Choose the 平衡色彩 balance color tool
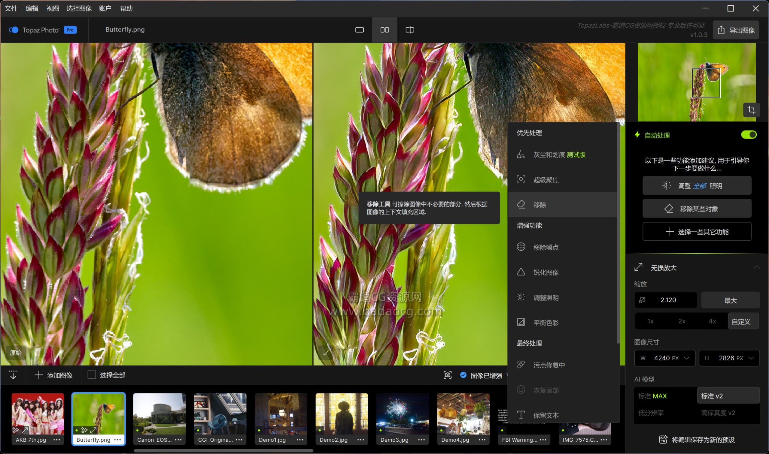The height and width of the screenshot is (454, 769). coord(546,323)
